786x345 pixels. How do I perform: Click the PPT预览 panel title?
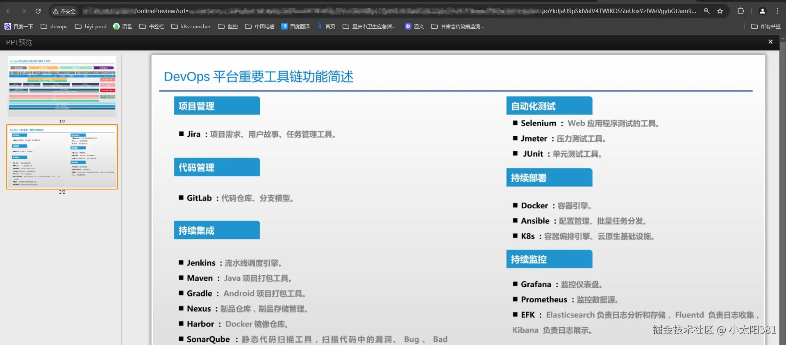tap(19, 42)
